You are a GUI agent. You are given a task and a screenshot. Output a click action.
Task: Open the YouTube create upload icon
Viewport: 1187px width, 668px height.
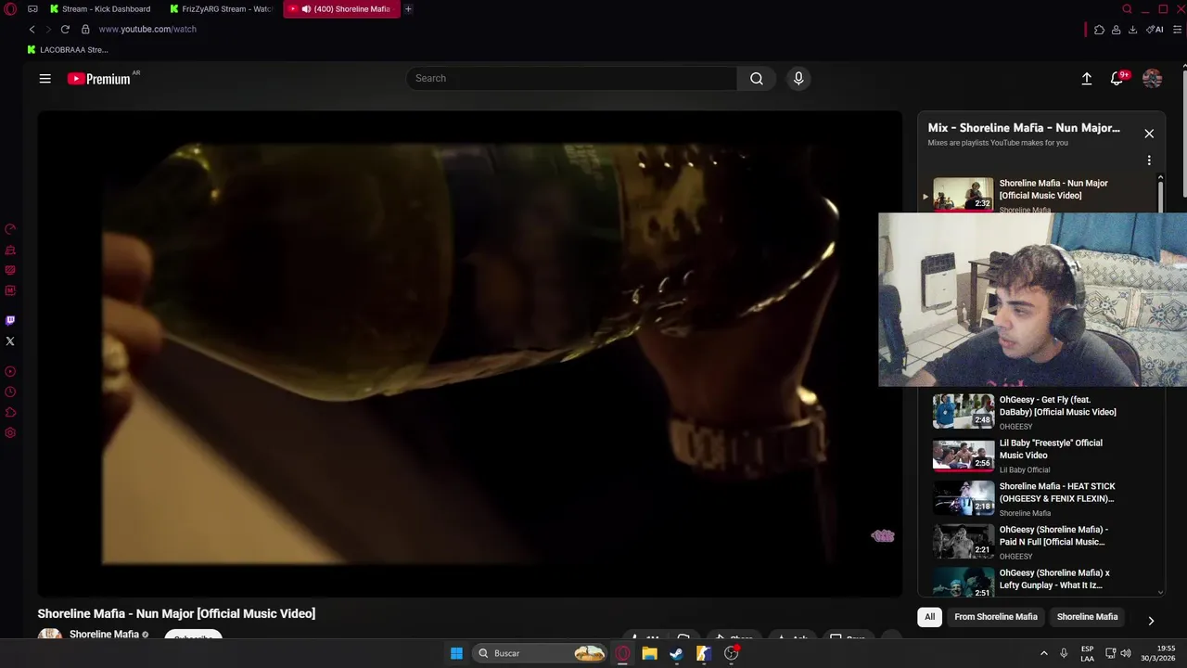(1086, 79)
